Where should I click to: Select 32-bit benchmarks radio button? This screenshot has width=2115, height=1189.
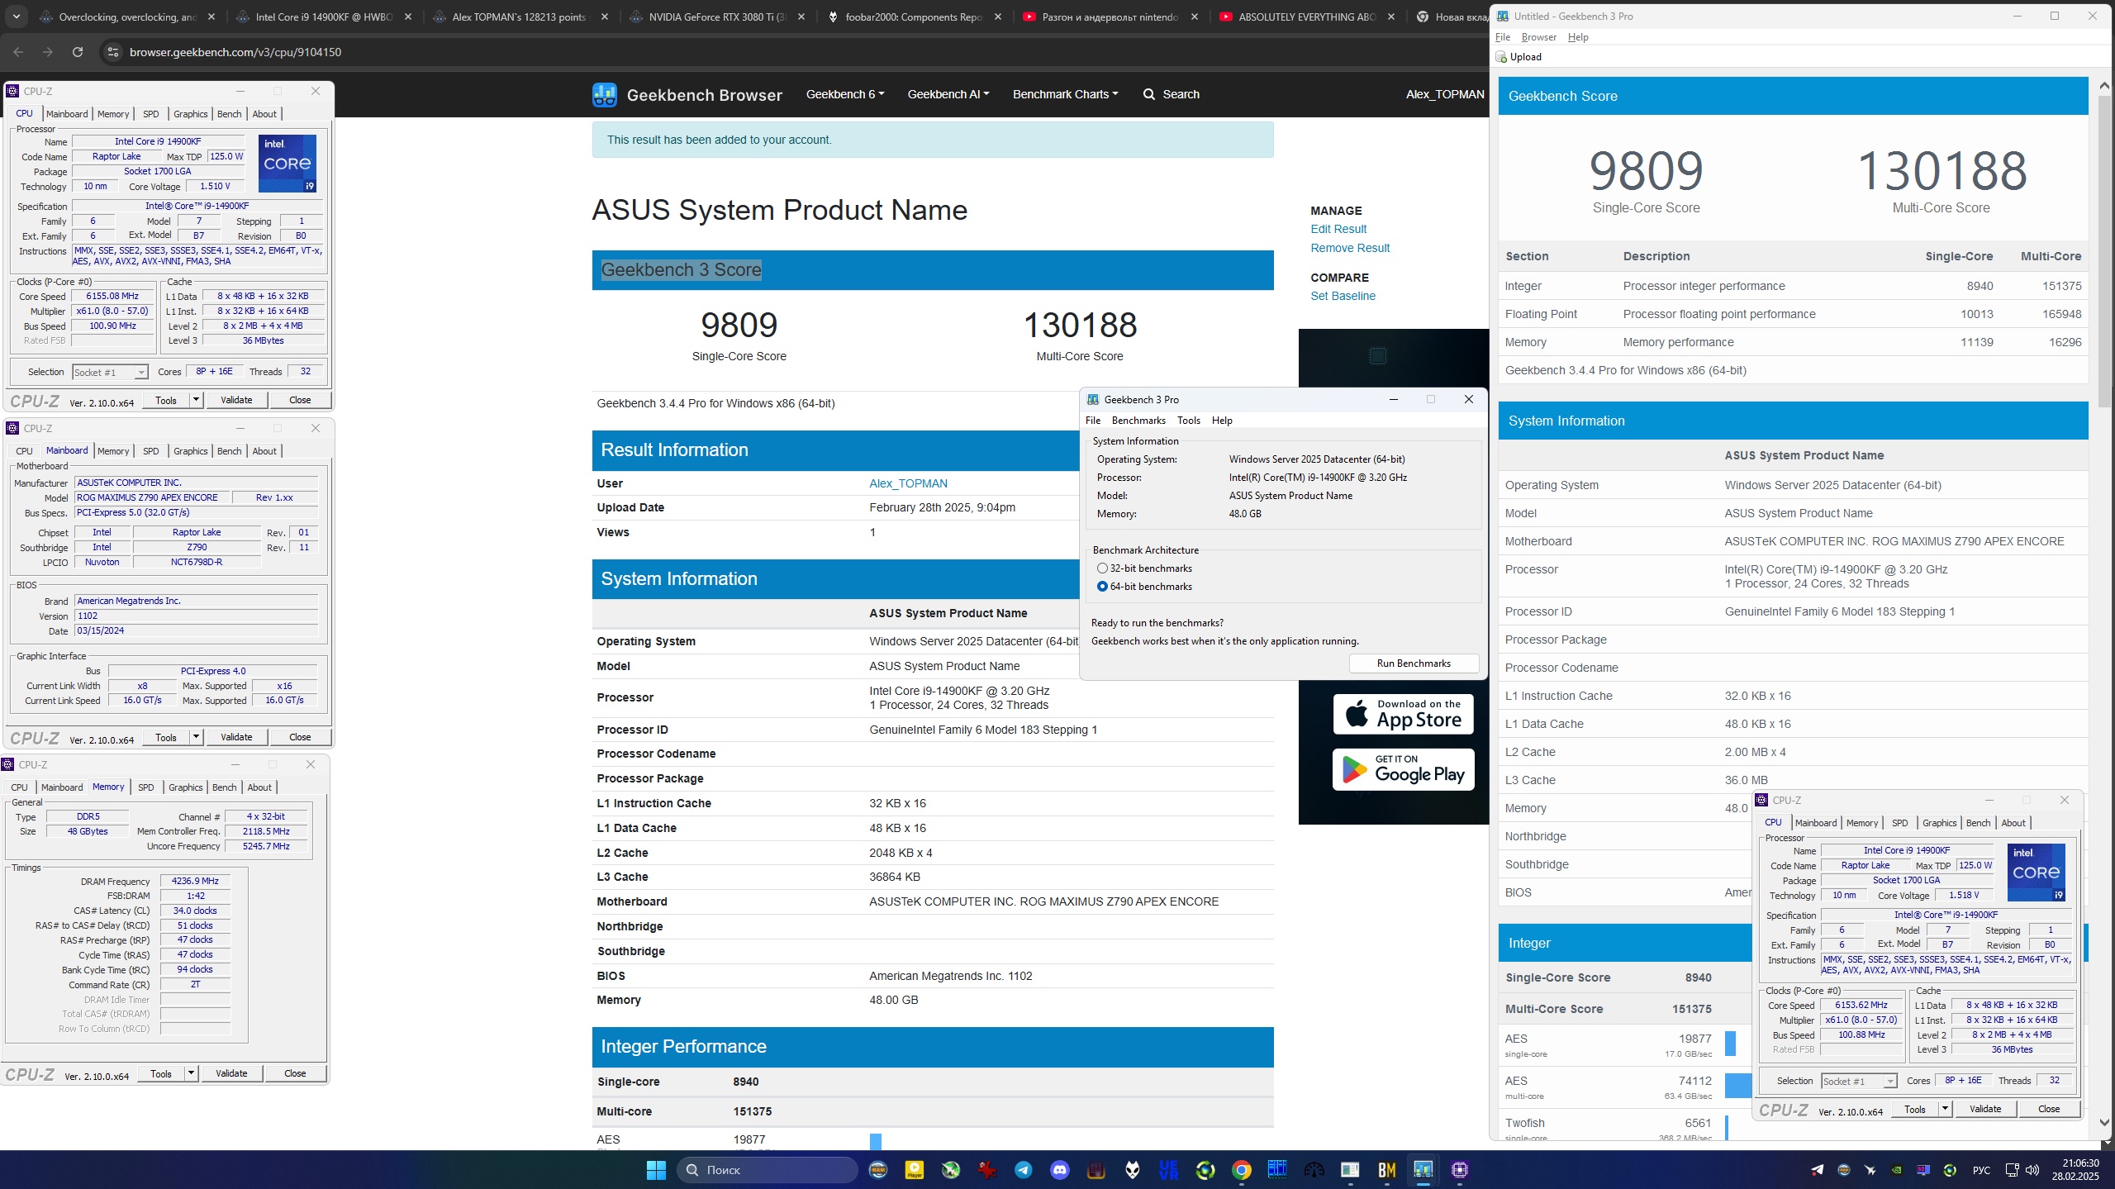(x=1102, y=568)
